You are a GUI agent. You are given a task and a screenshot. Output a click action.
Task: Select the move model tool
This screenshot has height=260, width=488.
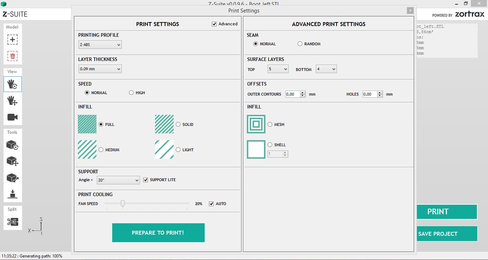(x=13, y=161)
